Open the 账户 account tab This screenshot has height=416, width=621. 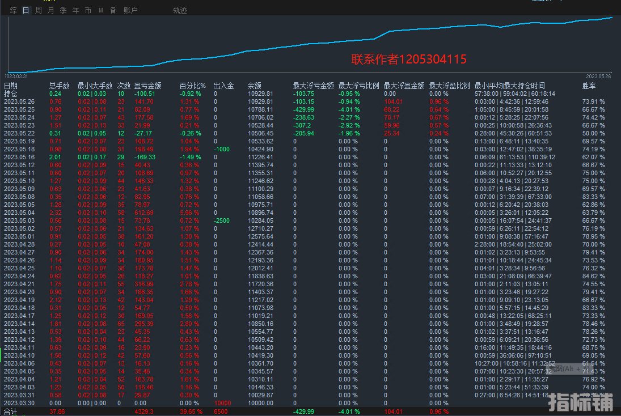pyautogui.click(x=130, y=10)
